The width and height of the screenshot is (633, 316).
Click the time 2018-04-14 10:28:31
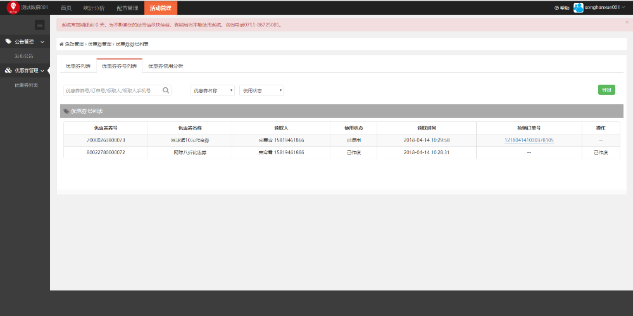(427, 152)
